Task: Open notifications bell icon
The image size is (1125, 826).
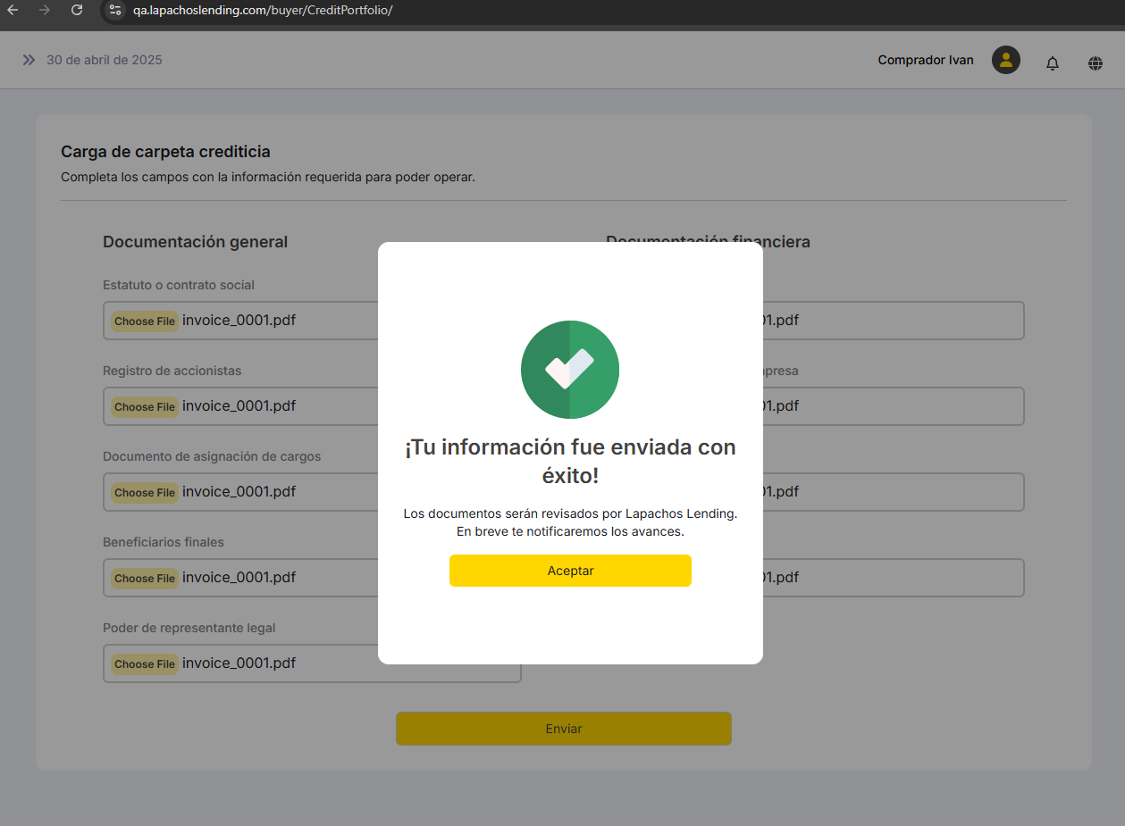Action: point(1053,63)
